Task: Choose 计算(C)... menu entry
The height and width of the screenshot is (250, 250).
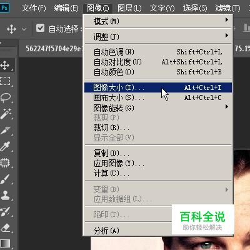Action: [158, 173]
